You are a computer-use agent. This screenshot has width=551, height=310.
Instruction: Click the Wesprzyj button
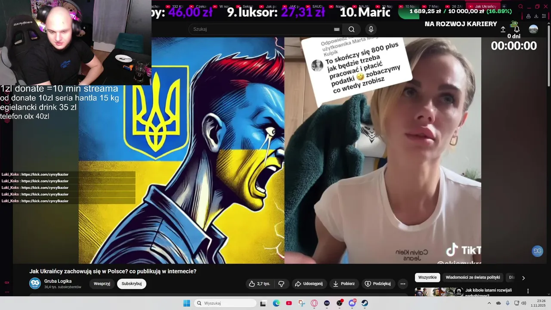(x=102, y=284)
